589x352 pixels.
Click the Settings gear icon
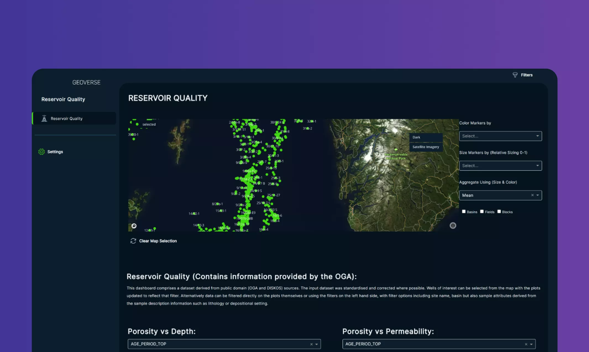pos(41,152)
